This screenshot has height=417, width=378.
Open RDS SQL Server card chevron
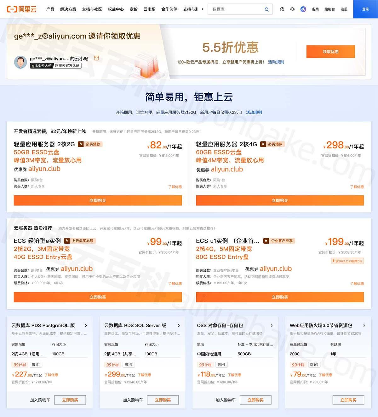(179, 325)
